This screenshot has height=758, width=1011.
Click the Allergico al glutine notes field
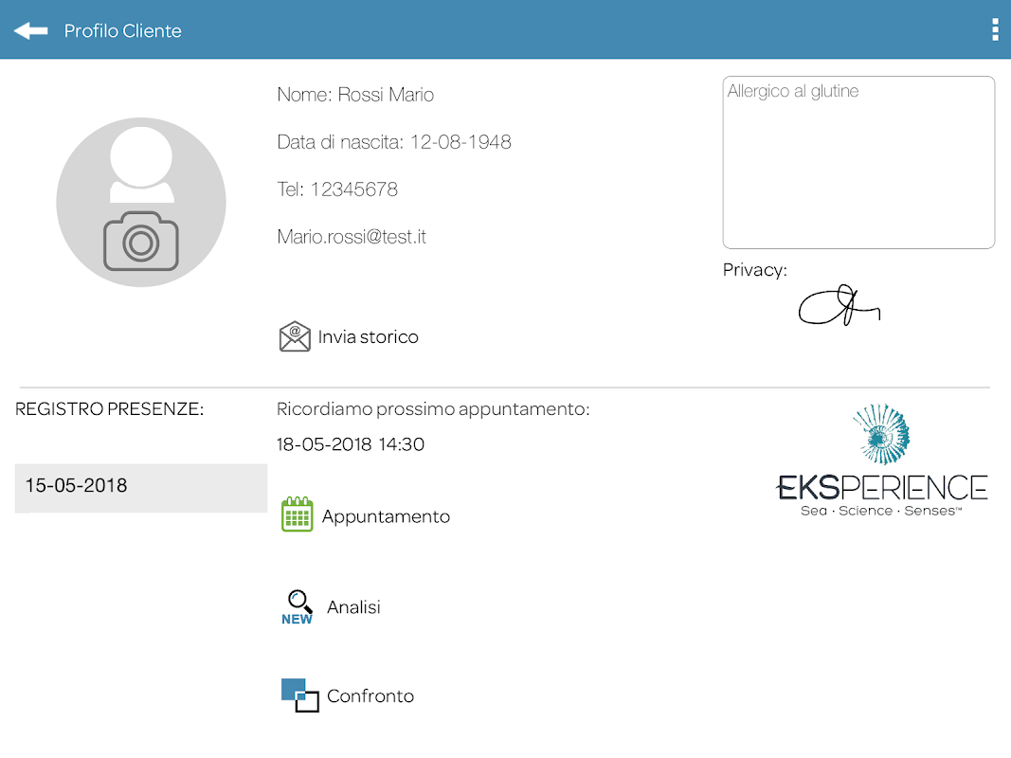pos(858,162)
